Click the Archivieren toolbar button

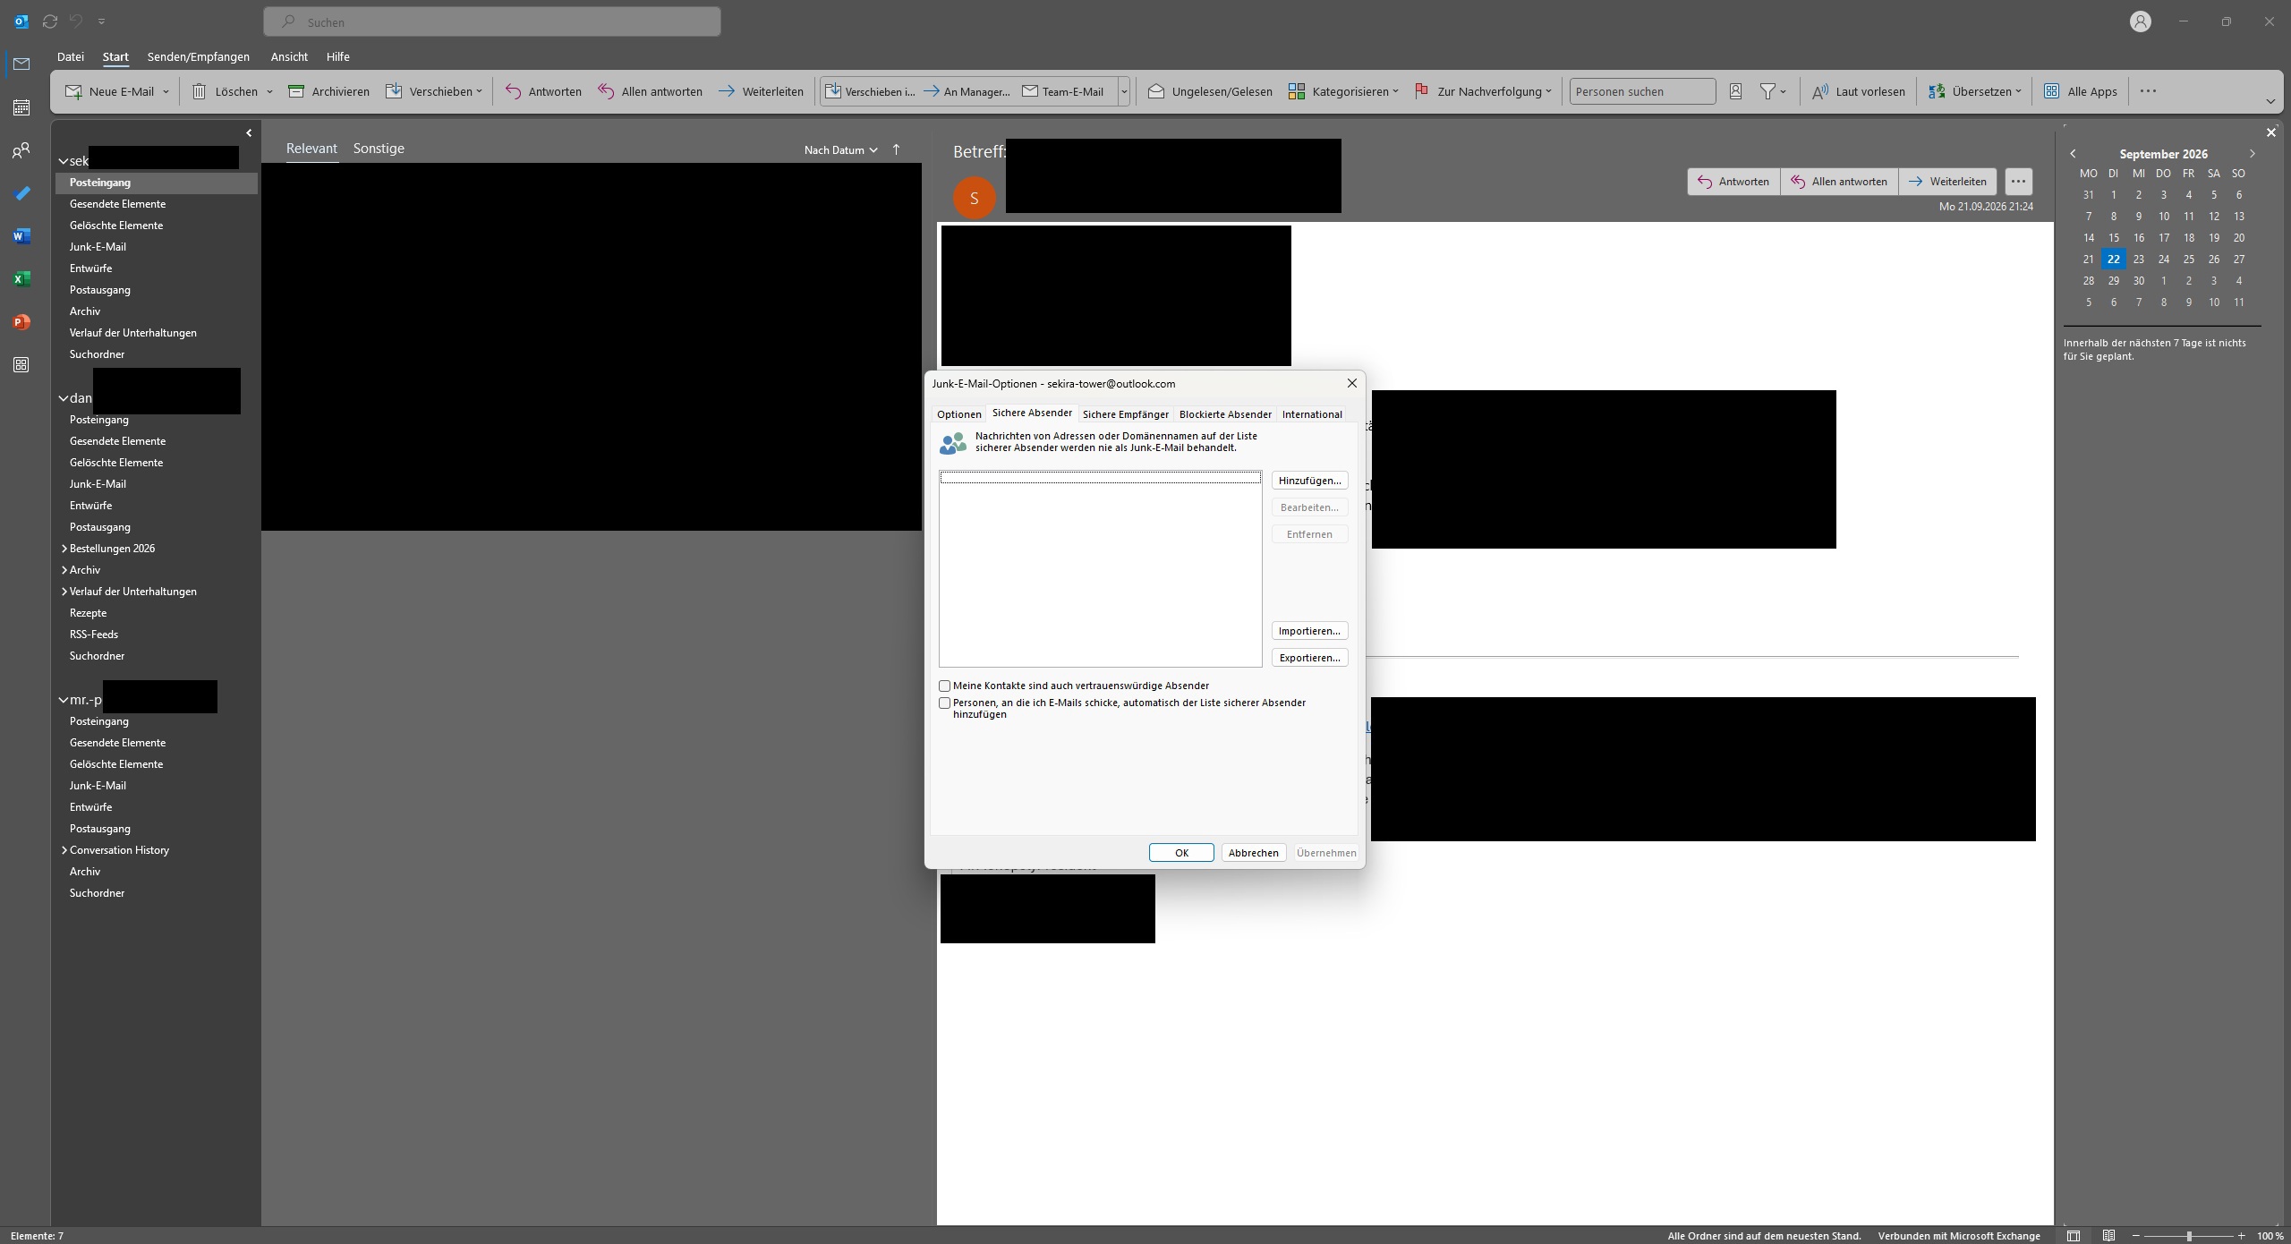[x=328, y=91]
